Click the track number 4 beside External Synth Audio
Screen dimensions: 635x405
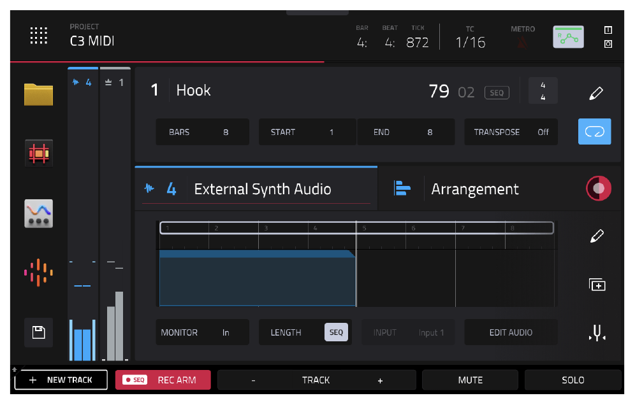point(172,188)
